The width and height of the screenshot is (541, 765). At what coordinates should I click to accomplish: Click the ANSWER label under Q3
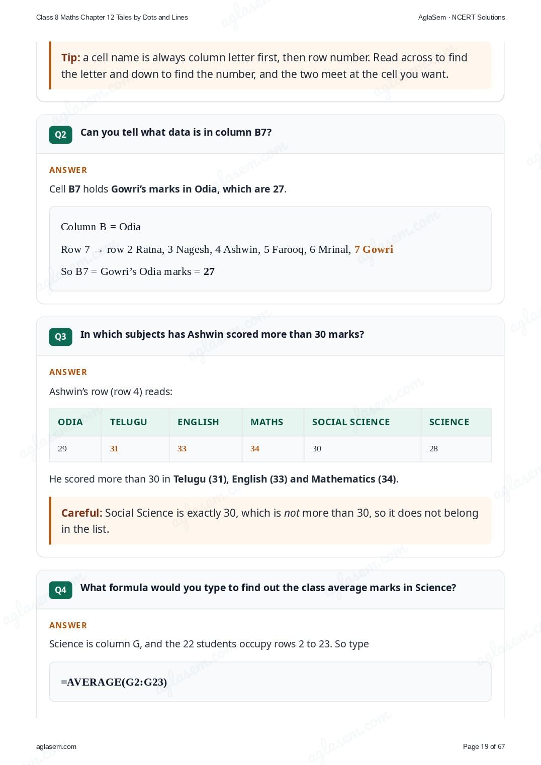(x=68, y=372)
